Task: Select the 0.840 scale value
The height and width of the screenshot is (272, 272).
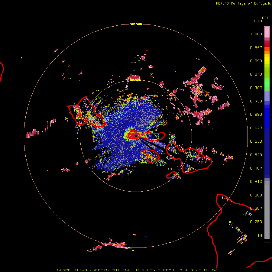Action: (256, 74)
